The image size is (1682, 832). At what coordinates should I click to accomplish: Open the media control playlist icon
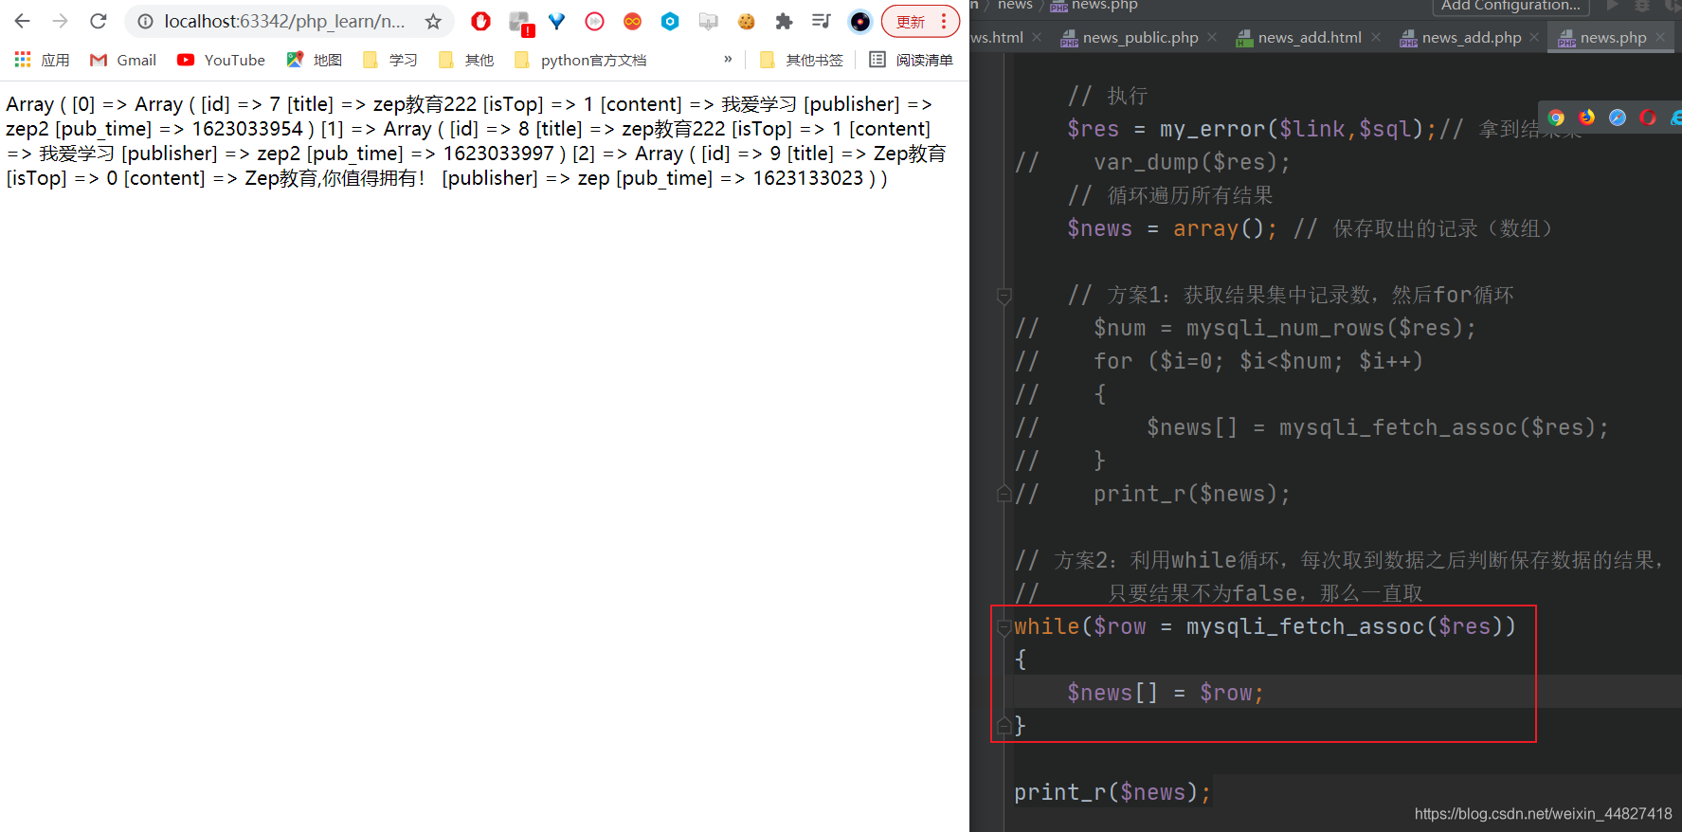coord(822,21)
